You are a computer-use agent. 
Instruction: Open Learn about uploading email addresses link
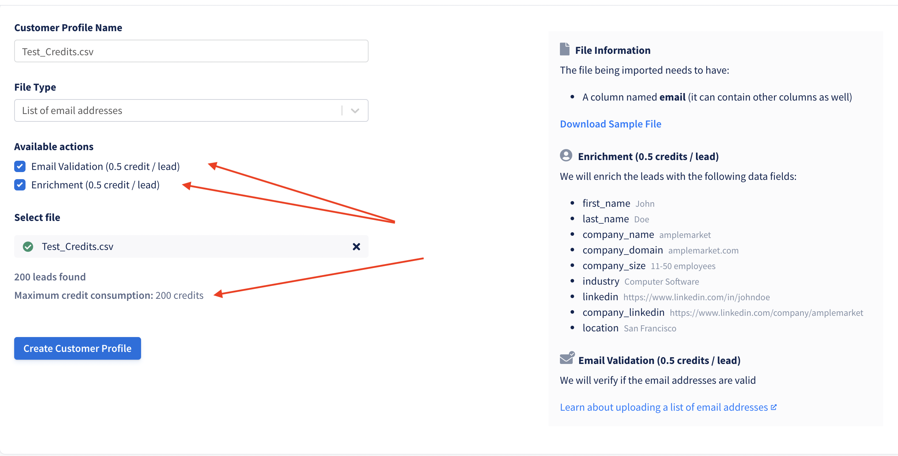663,407
